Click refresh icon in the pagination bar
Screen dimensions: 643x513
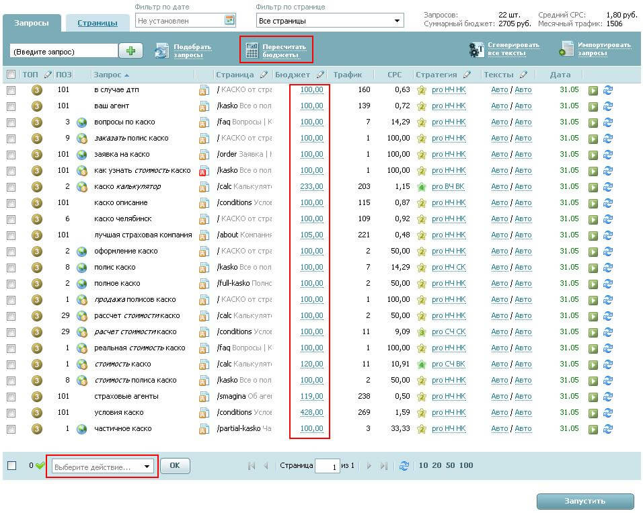point(404,465)
